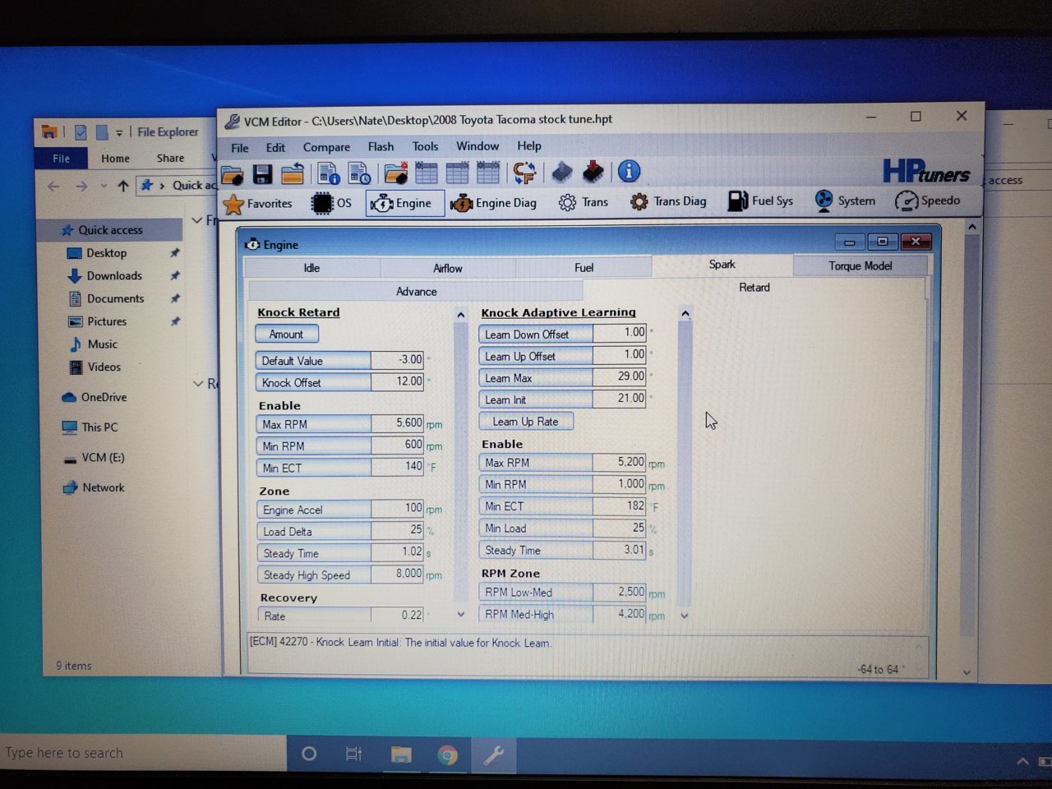The height and width of the screenshot is (789, 1052).
Task: Click the Learn Max value 29.00
Action: click(x=619, y=376)
